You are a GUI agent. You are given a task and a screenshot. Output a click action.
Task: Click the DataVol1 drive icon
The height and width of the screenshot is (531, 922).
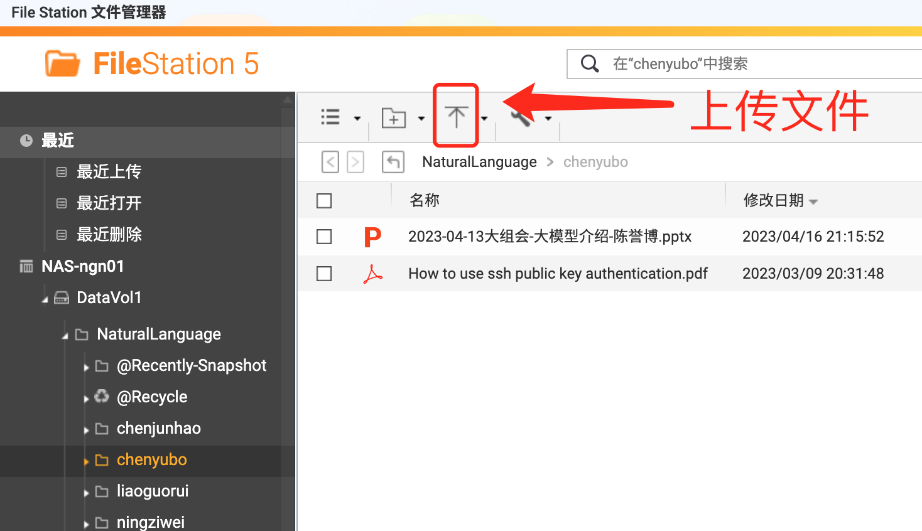tap(62, 298)
